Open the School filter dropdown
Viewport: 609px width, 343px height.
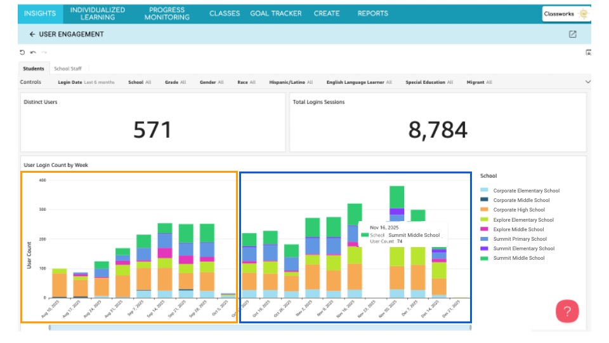140,82
